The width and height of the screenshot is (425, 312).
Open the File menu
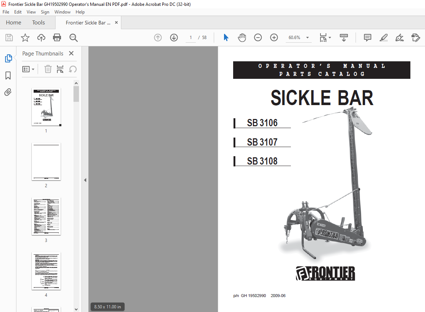coord(6,12)
